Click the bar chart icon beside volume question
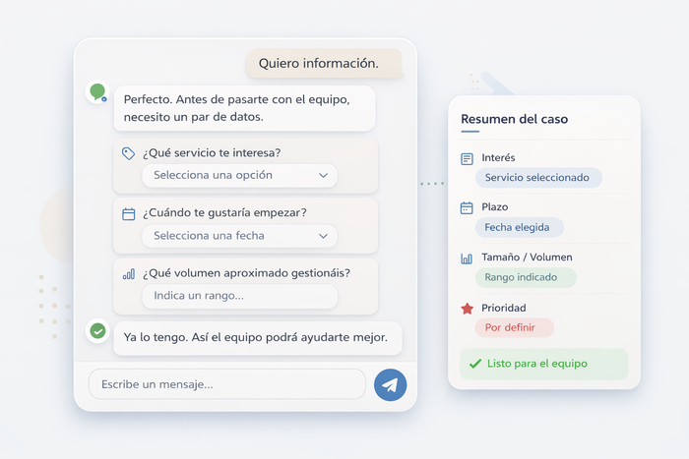This screenshot has height=459, width=689. tap(128, 274)
